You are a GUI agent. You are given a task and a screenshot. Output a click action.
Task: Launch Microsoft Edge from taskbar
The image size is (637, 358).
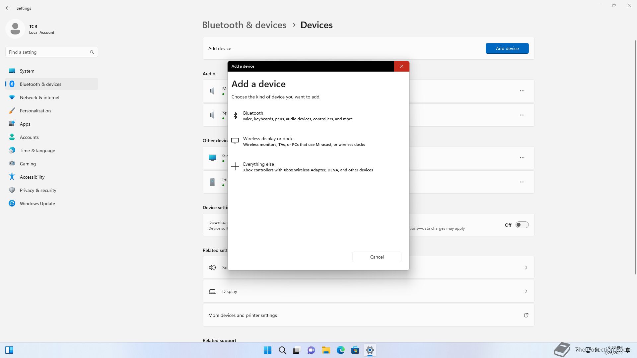tap(340, 350)
